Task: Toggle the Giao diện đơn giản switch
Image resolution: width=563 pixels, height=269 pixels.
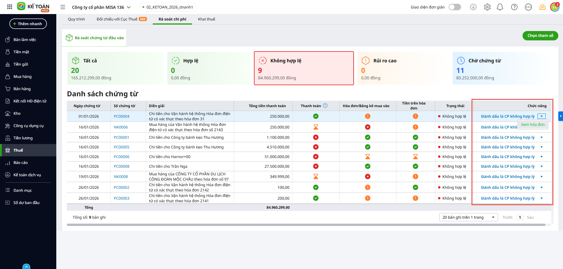Action: (x=455, y=7)
